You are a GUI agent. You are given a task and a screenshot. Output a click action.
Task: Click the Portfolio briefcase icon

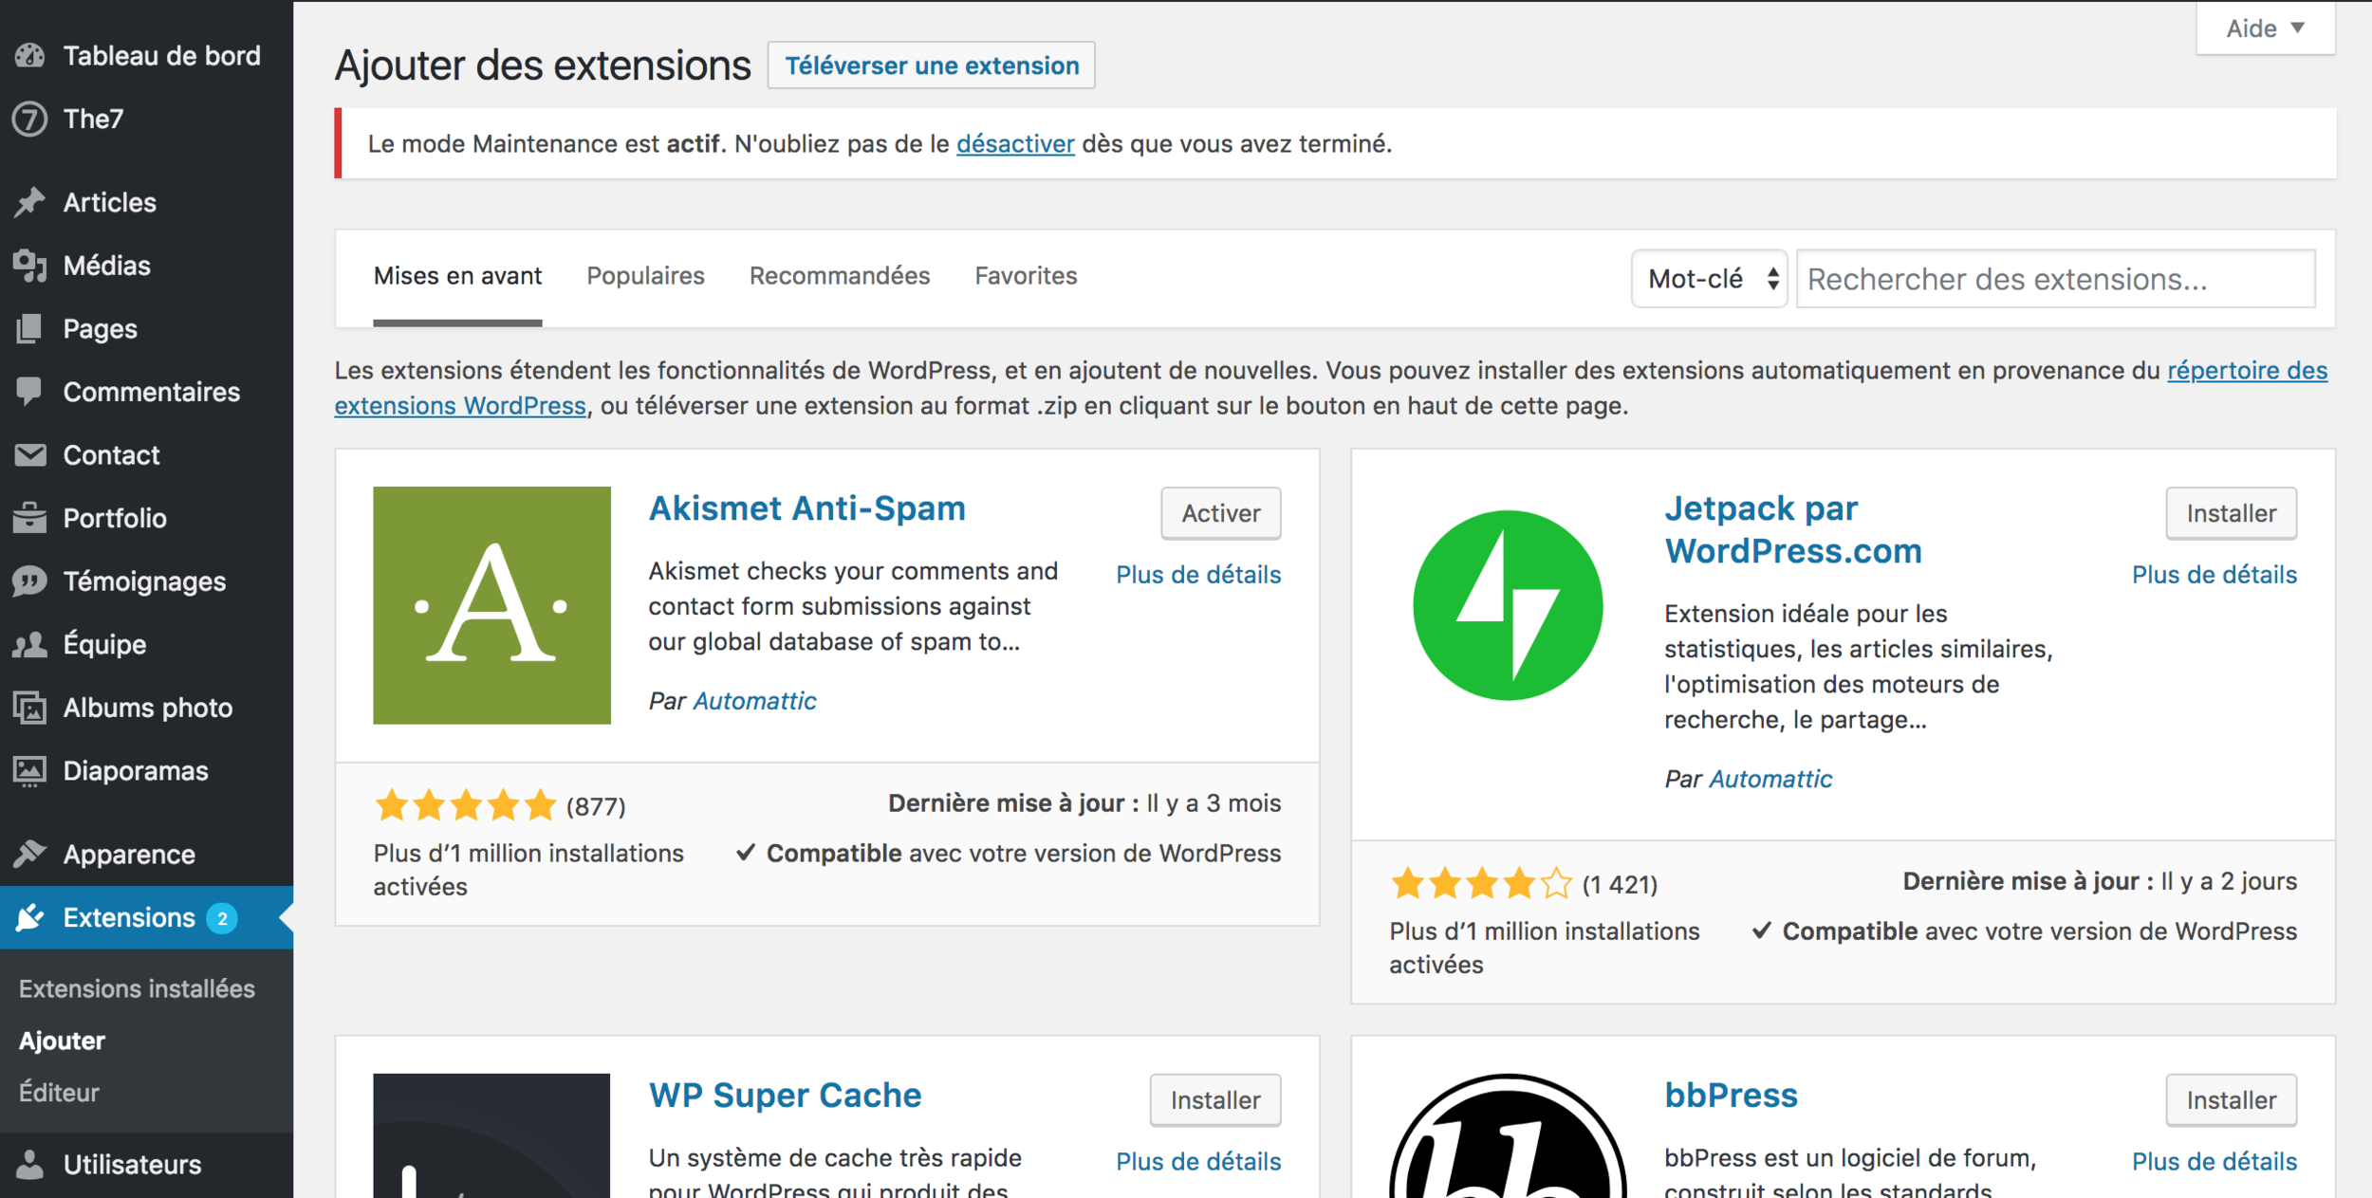(x=30, y=518)
